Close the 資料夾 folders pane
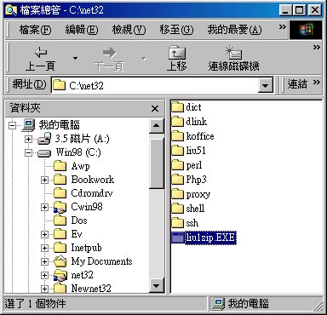Viewport: 327px width, 315px height. [155, 108]
